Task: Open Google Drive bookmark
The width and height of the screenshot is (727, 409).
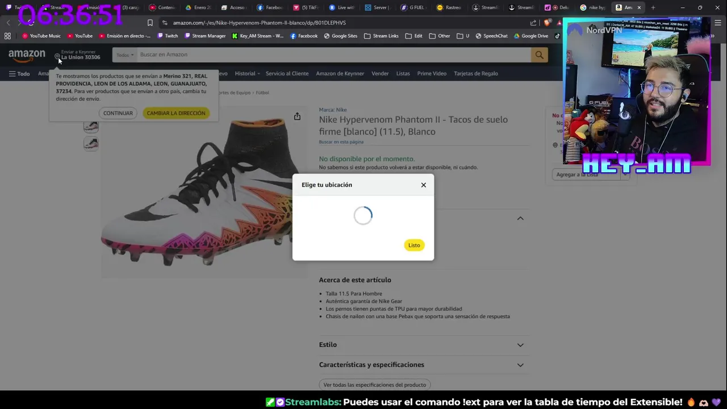Action: coord(531,36)
